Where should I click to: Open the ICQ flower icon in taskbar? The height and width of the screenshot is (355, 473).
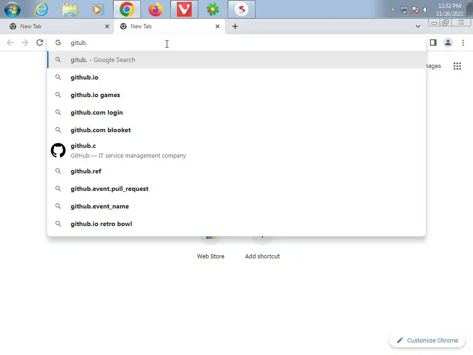[x=212, y=9]
